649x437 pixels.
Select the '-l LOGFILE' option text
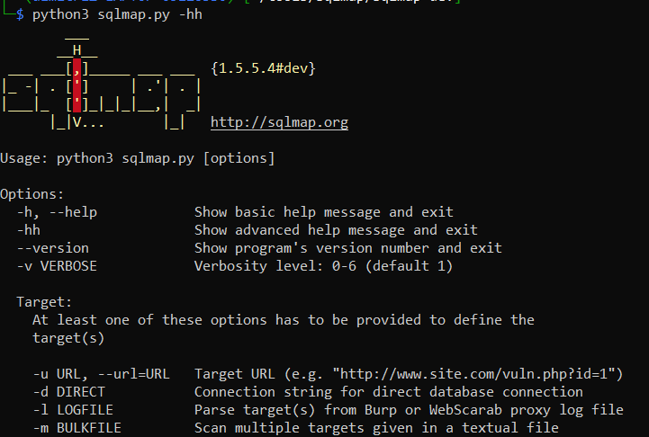73,410
